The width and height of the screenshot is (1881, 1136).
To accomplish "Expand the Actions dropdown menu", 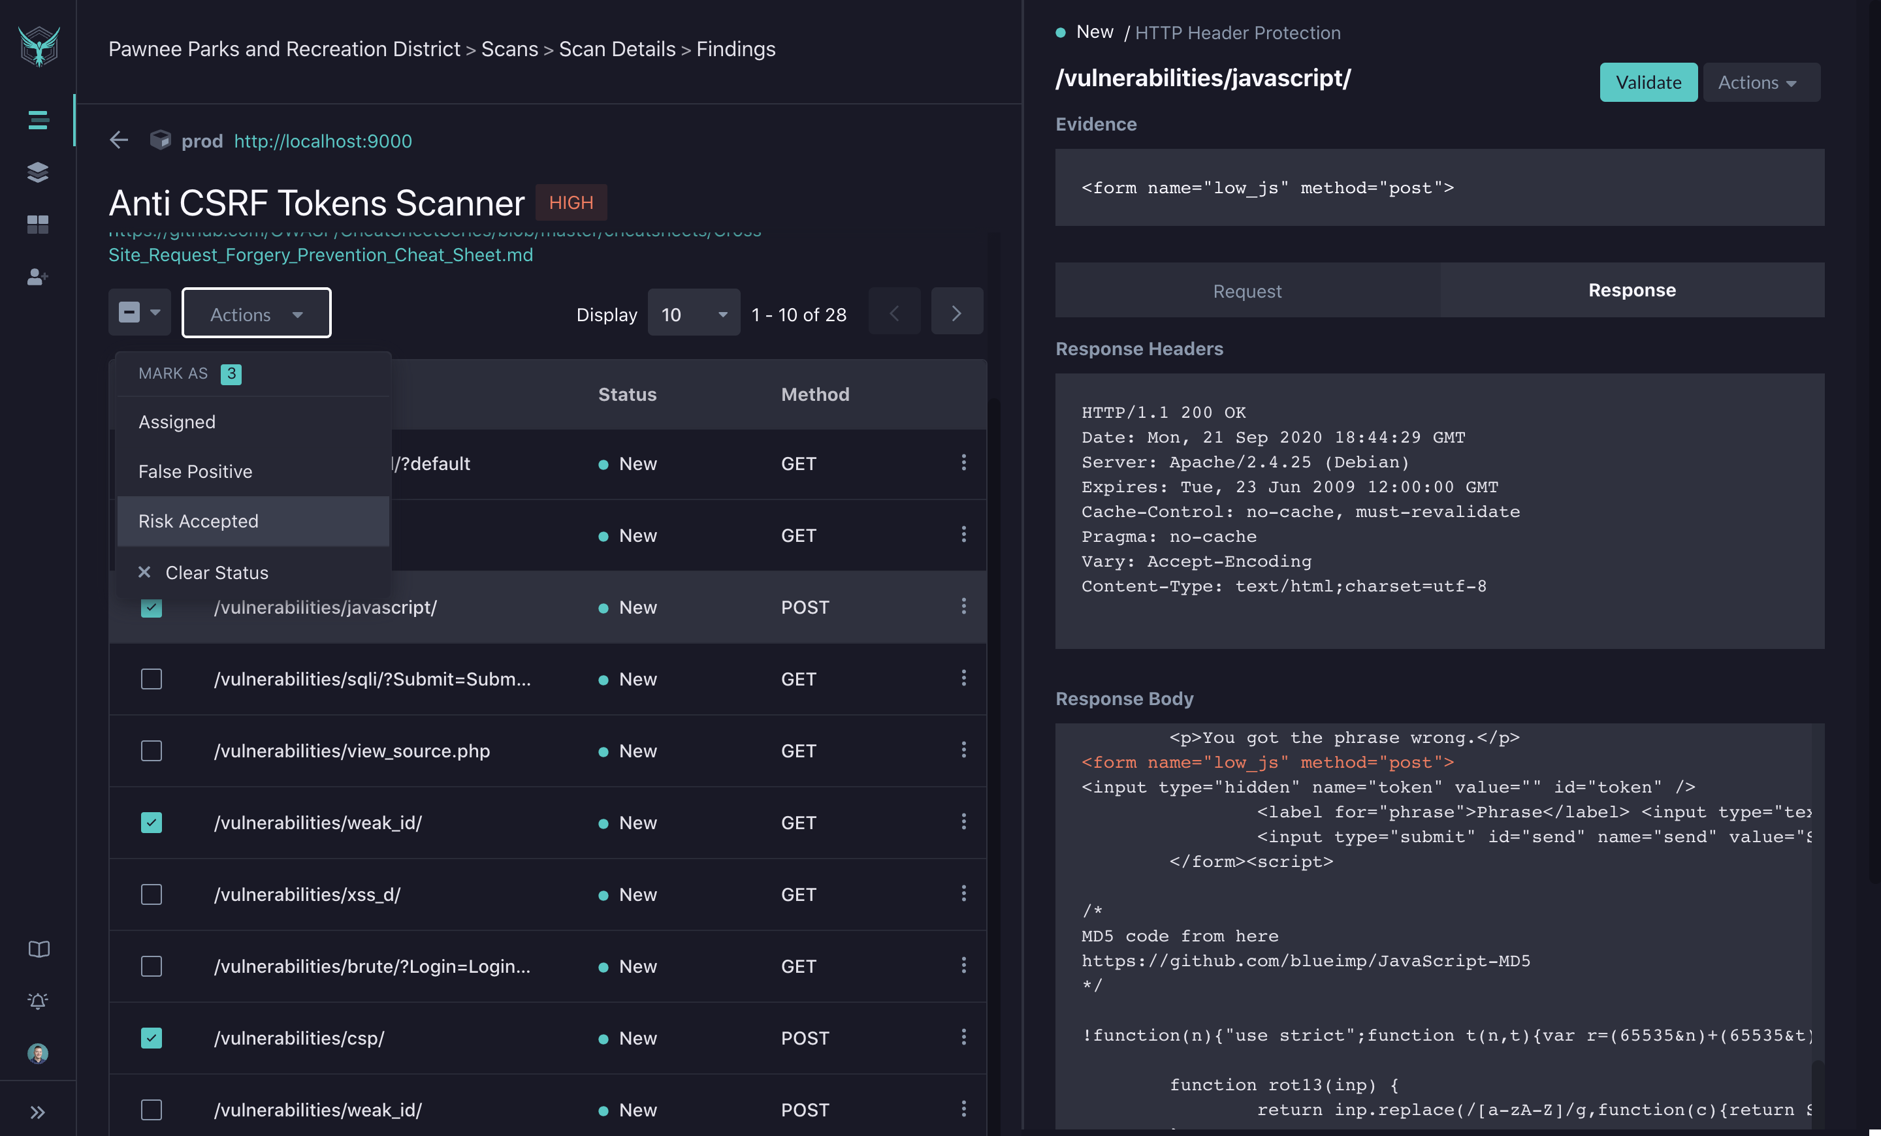I will (x=254, y=313).
